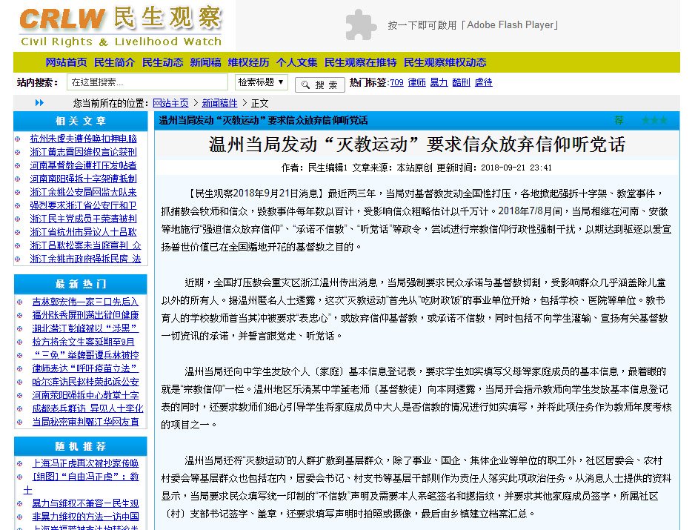Click the double-arrow icon beside the breadcrumb
695x530 pixels.
pyautogui.click(x=39, y=103)
